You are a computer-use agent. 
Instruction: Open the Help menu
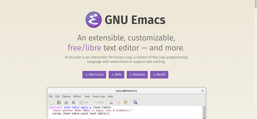coord(110,96)
